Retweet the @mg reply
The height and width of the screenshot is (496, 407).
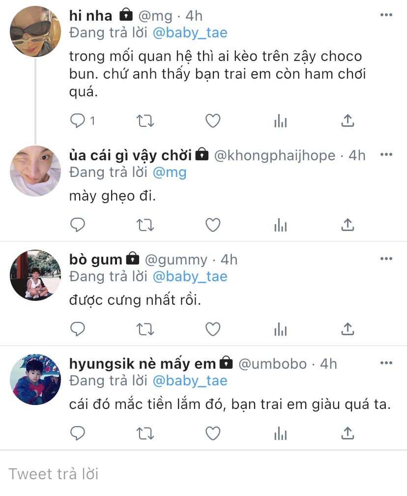145,121
